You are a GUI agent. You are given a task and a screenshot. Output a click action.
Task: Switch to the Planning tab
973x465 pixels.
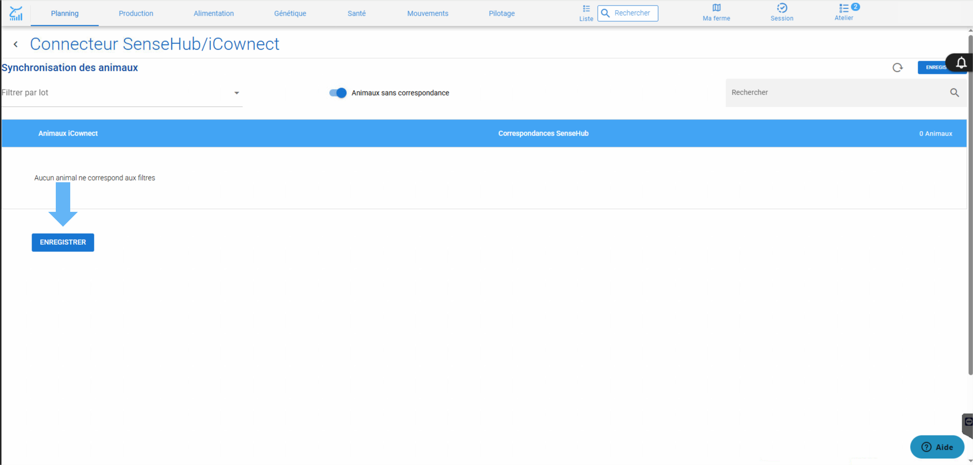pyautogui.click(x=65, y=13)
